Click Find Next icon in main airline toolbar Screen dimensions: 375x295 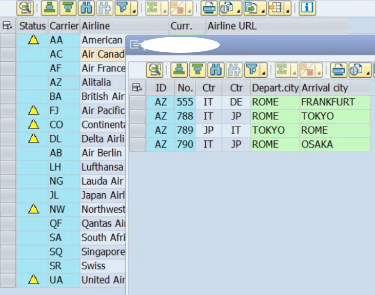[105, 8]
